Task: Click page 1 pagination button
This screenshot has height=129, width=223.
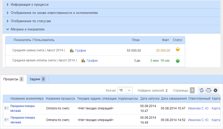Action: tap(192, 90)
